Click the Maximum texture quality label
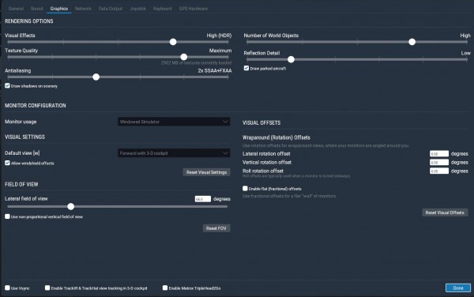The height and width of the screenshot is (297, 474). [x=220, y=51]
